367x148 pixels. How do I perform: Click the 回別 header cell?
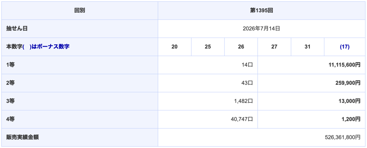(x=80, y=10)
